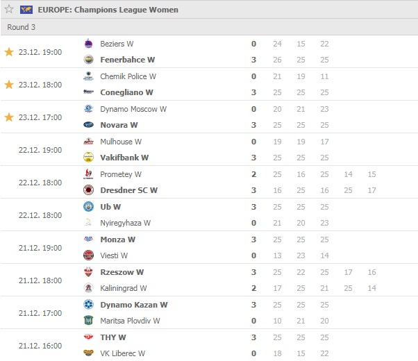Unstar the Beziers vs Fenerbahce match
Viewport: 418px width, 361px height.
point(9,52)
